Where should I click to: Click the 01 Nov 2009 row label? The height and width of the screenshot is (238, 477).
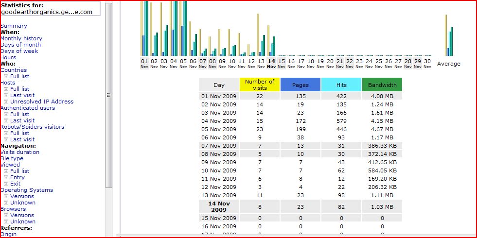tap(219, 96)
